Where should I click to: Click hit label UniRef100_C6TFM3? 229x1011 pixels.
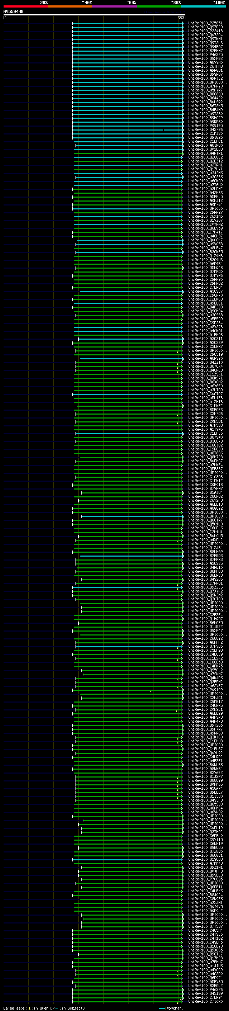205,66
